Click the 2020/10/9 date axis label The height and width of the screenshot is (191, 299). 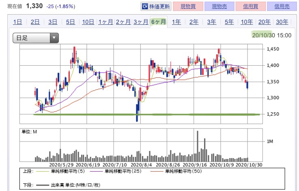tap(222, 165)
